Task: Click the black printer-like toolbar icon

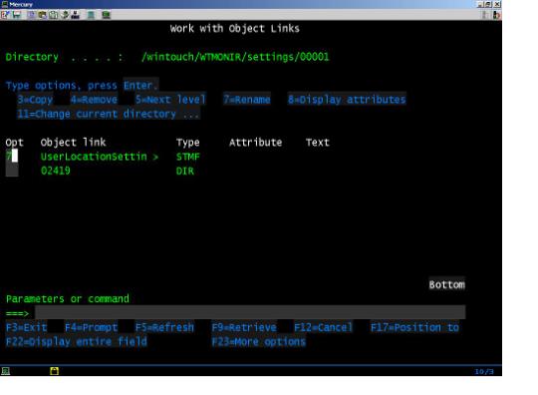Action: (x=75, y=15)
